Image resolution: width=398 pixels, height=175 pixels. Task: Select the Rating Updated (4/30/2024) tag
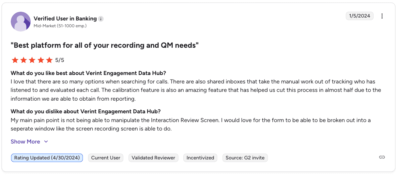47,158
